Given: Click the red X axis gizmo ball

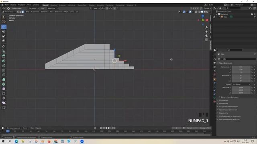Looking at the screenshot, I should point(207,20).
